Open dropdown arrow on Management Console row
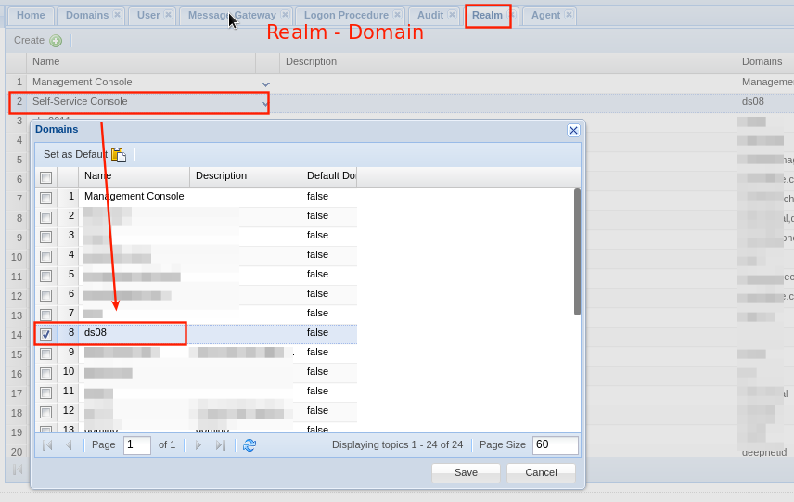794x502 pixels. (265, 84)
